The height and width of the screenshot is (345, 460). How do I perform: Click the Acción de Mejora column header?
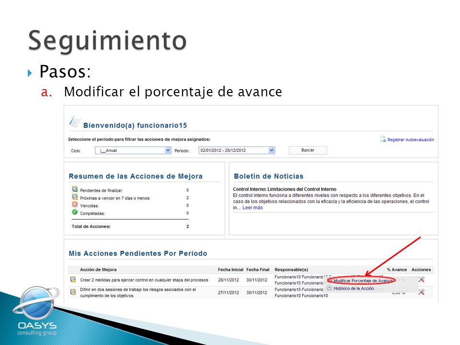pos(98,270)
